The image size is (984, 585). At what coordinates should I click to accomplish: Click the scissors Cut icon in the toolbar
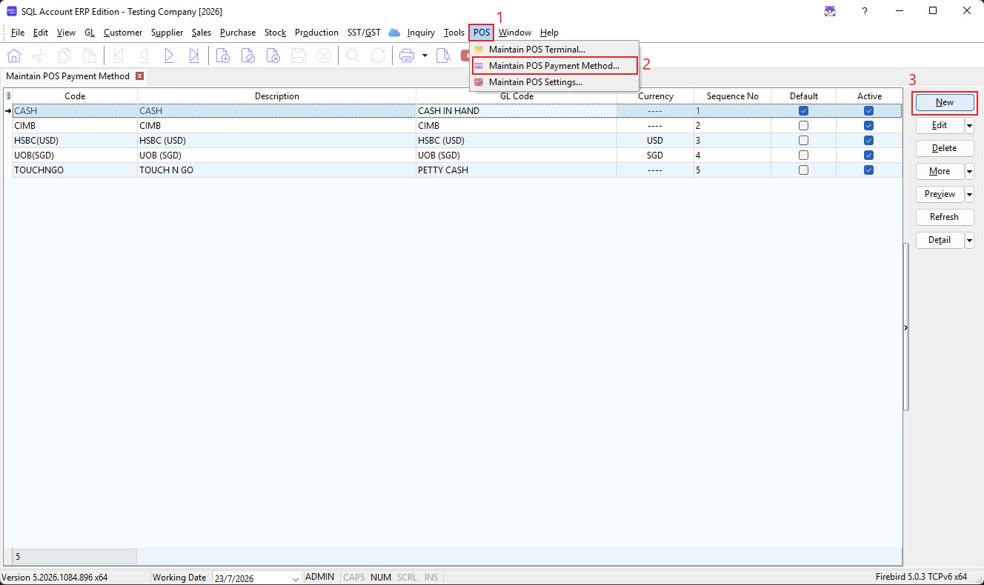tap(39, 56)
